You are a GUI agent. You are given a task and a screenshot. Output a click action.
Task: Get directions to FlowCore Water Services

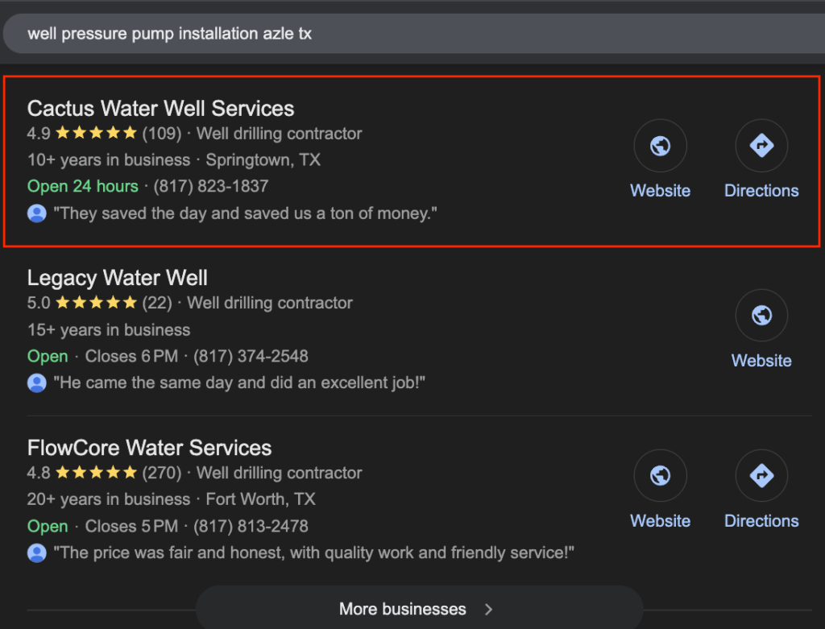pos(761,475)
